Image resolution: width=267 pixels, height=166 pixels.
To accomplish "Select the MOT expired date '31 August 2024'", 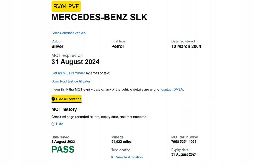I will tap(75, 62).
